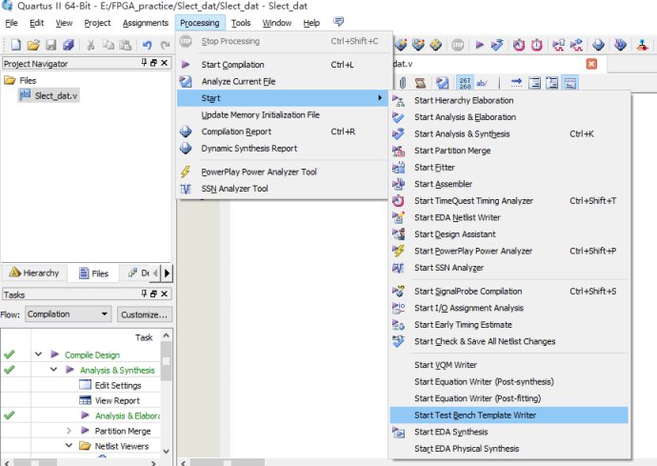This screenshot has height=466, width=657.
Task: Click the purple Start Compilation toolbar icon
Action: coord(480,45)
